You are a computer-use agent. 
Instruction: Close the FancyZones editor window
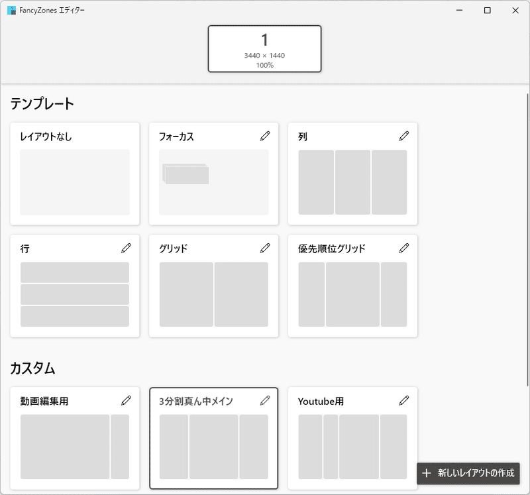(515, 11)
